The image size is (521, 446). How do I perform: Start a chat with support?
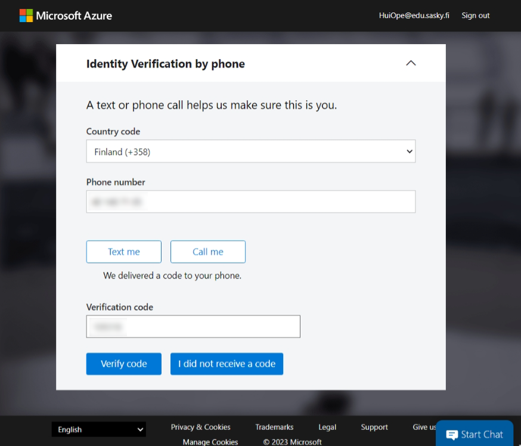click(475, 434)
